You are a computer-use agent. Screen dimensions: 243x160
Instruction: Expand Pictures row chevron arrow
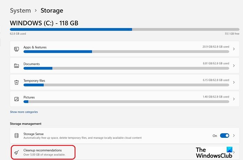[234, 99]
